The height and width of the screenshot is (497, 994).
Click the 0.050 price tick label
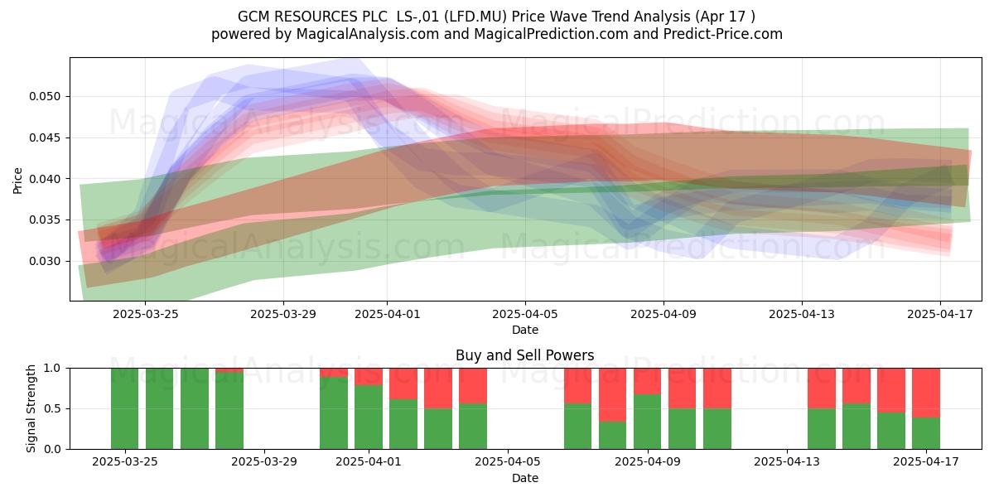coord(46,97)
